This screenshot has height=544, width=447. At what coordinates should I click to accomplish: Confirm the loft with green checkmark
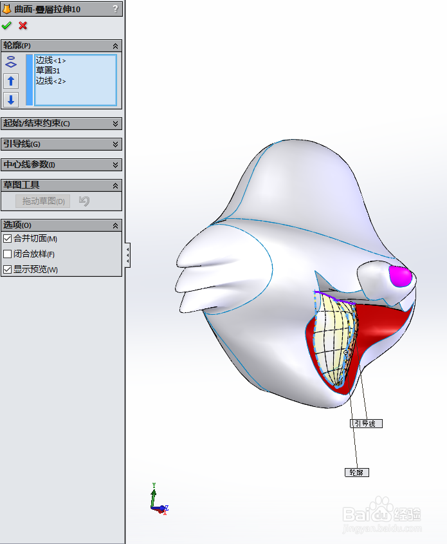6,26
